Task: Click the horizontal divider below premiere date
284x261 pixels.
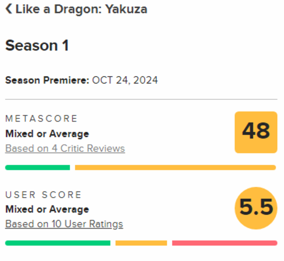Action: 141,99
